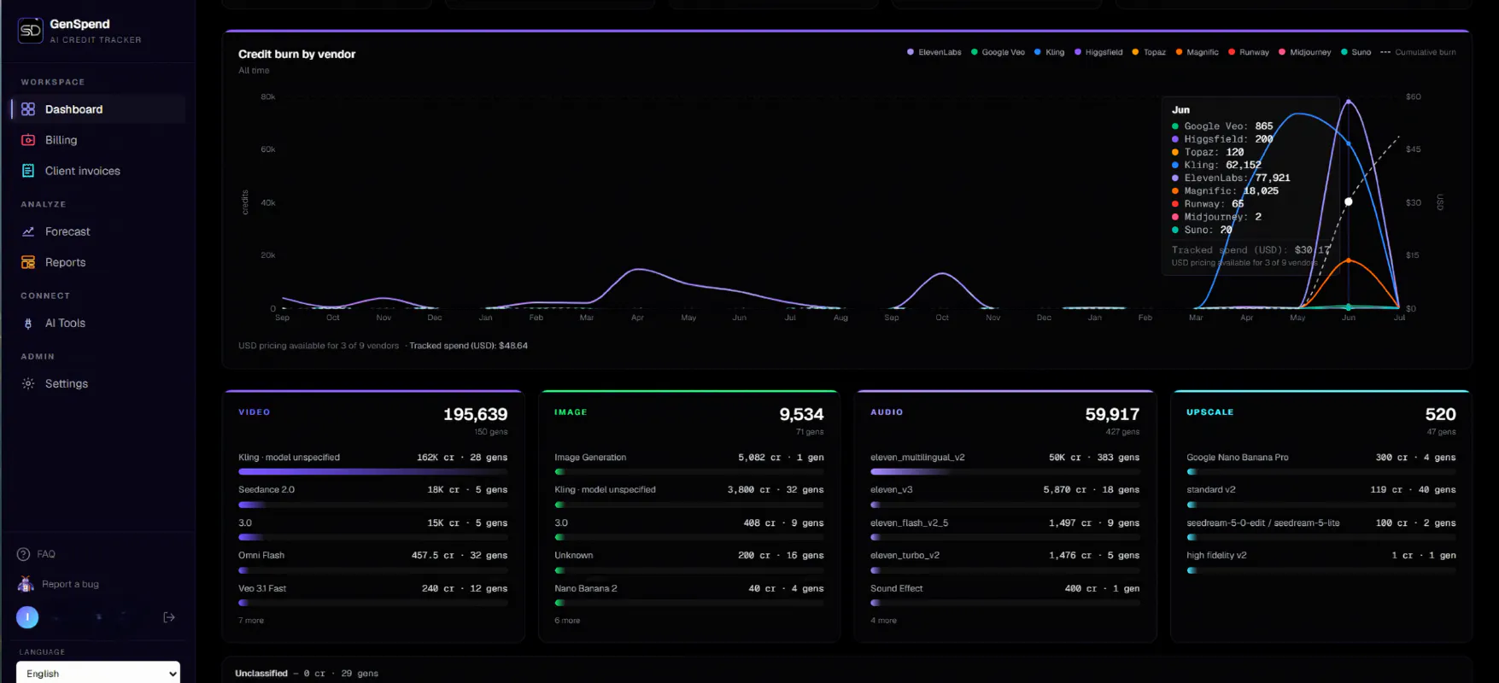
Task: Click the Audio total 59,917
Action: tap(1112, 414)
